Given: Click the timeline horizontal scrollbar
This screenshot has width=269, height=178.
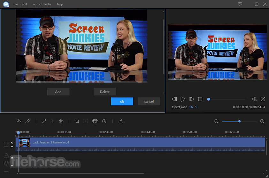Looking at the screenshot, I should tap(81, 173).
